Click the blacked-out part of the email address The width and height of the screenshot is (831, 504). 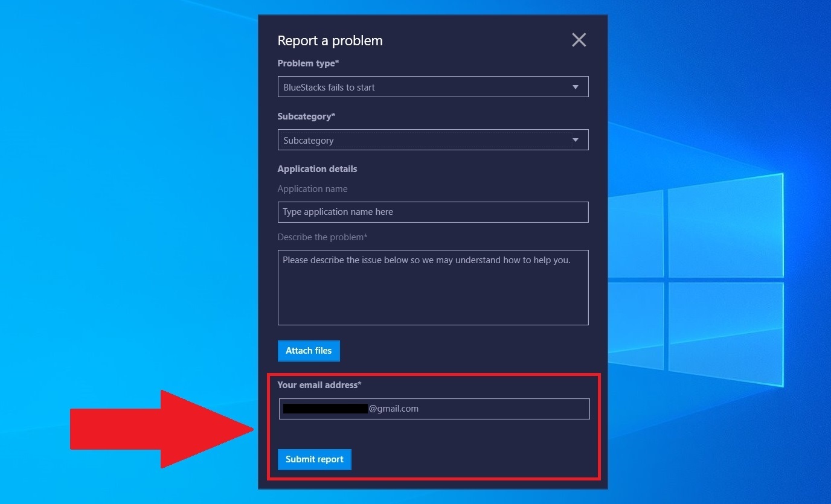tap(326, 409)
